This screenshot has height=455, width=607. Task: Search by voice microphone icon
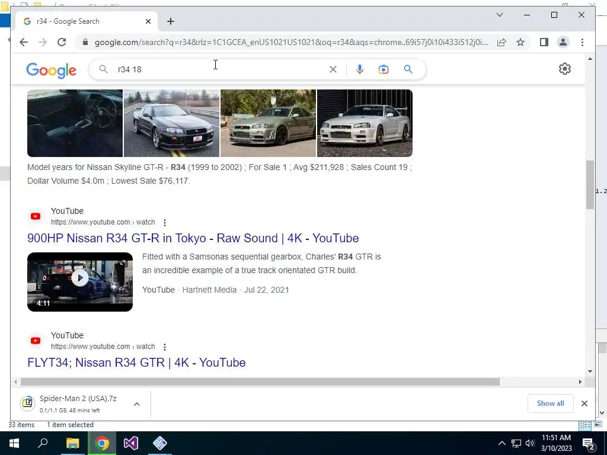[360, 69]
